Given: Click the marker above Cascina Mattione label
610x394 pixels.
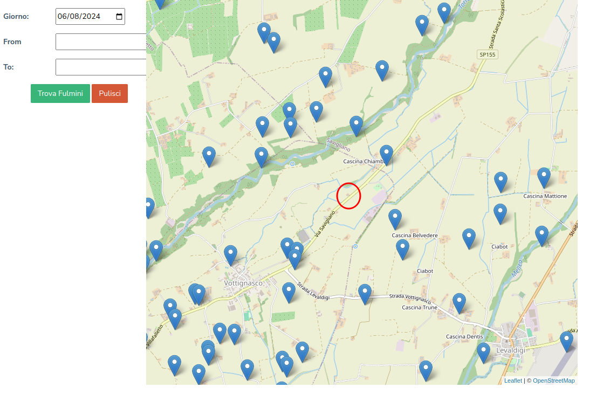Looking at the screenshot, I should (544, 177).
